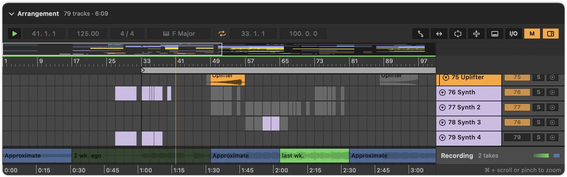Select the '2 wk. ago' recording take
567x177 pixels.
pyautogui.click(x=141, y=156)
